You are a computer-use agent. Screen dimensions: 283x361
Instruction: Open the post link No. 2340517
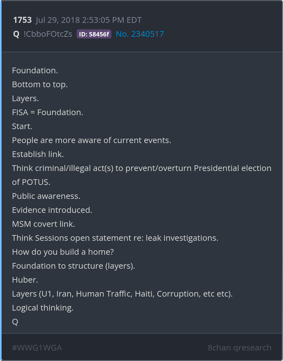coord(140,34)
